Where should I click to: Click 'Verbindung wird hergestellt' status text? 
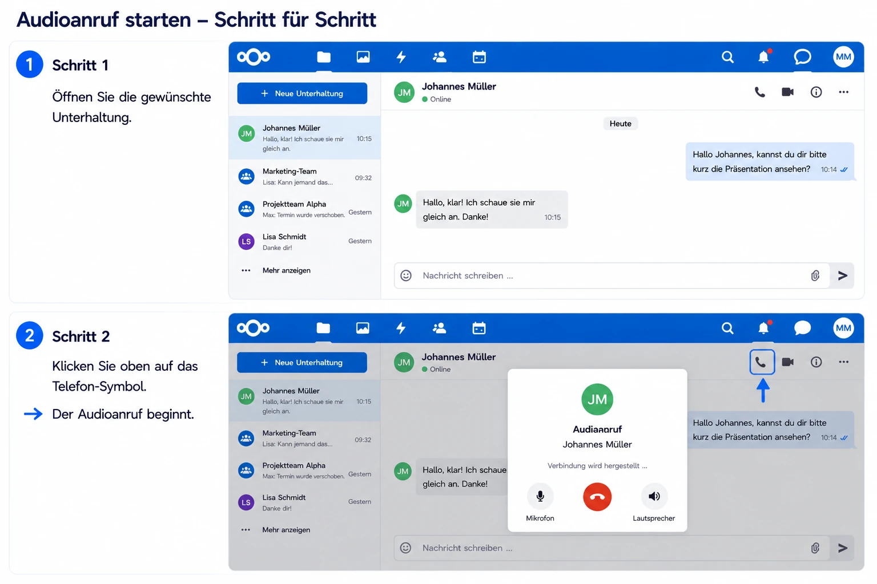coord(597,466)
